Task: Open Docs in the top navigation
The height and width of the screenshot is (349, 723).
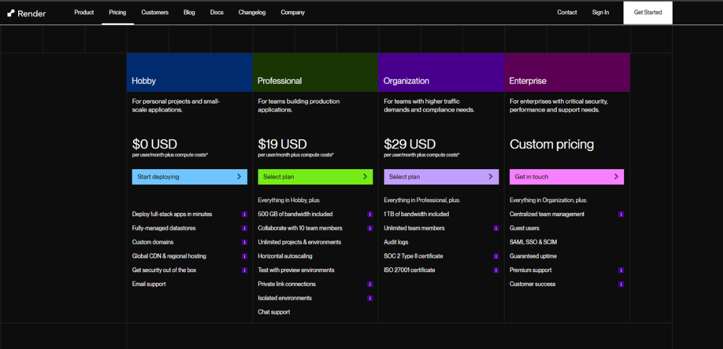Action: (217, 12)
